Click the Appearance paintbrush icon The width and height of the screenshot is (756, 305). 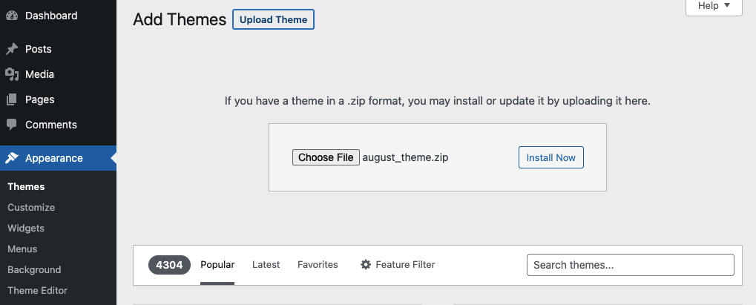click(x=12, y=158)
